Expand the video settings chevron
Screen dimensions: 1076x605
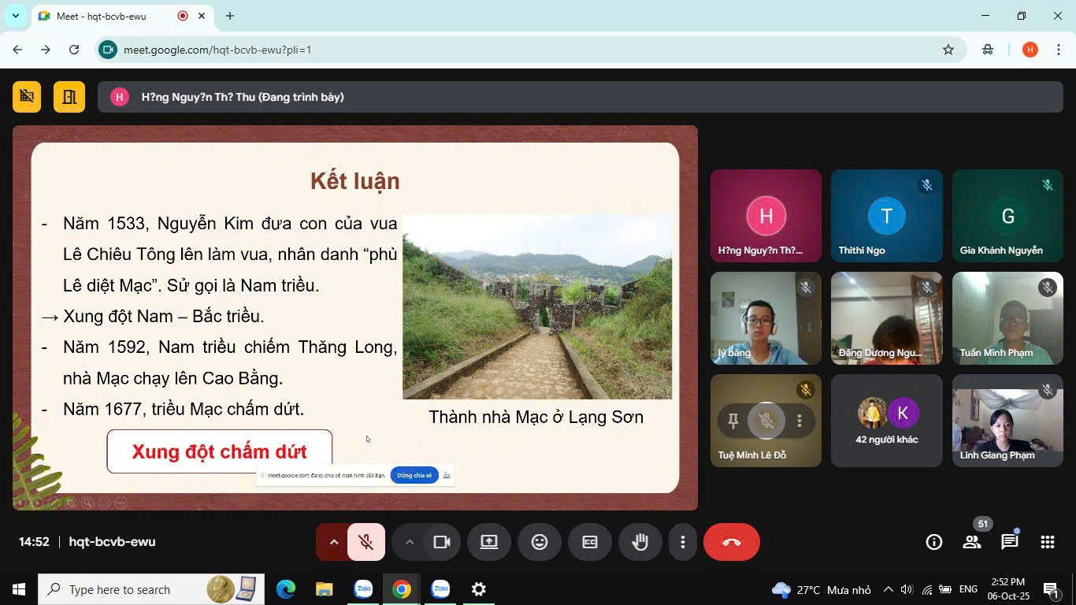(x=409, y=542)
